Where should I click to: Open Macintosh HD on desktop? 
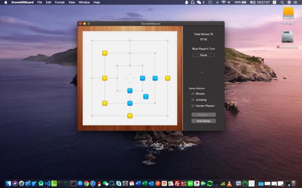tap(287, 36)
